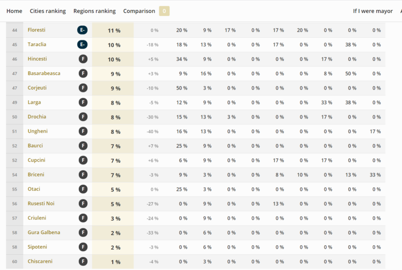This screenshot has width=402, height=270.
Task: Open If I were mayor page
Action: point(373,11)
